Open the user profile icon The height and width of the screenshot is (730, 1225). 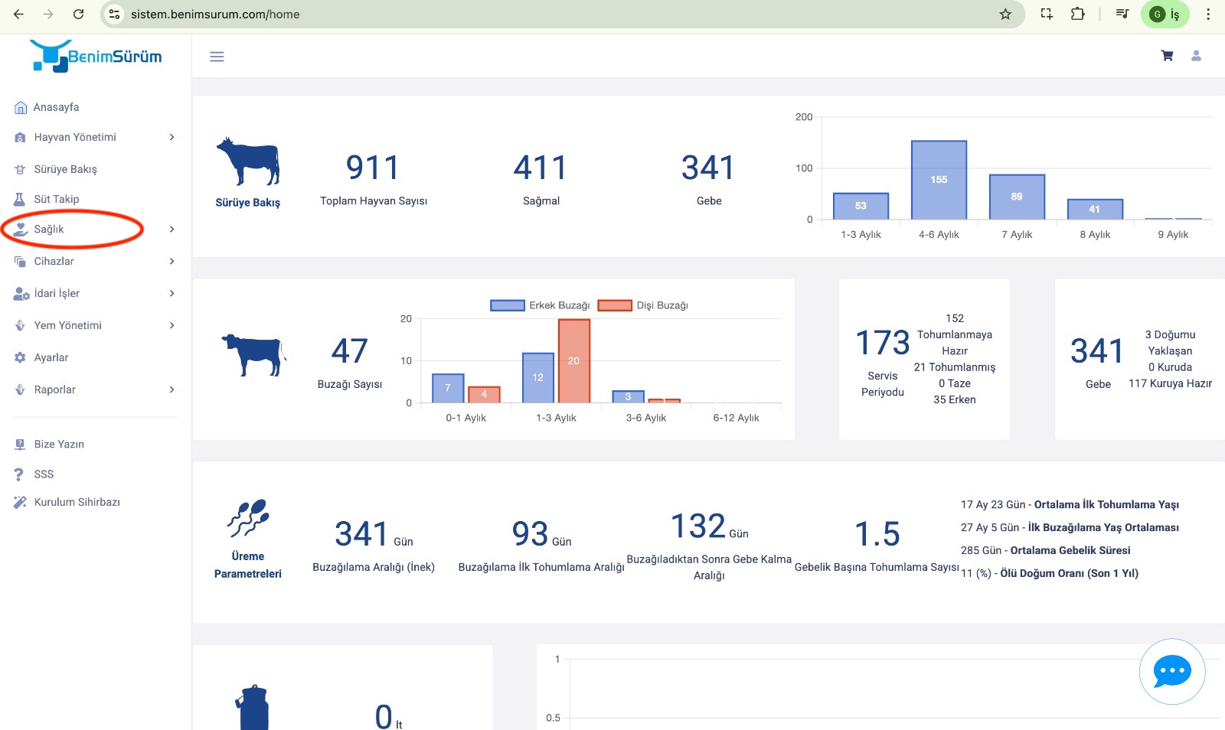pos(1196,56)
